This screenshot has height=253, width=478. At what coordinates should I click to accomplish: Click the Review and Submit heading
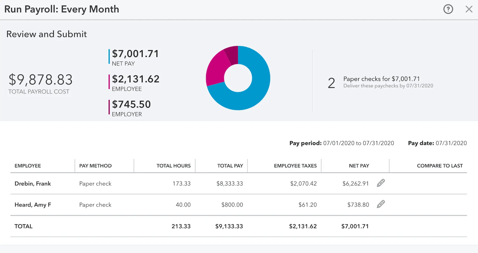(x=46, y=34)
